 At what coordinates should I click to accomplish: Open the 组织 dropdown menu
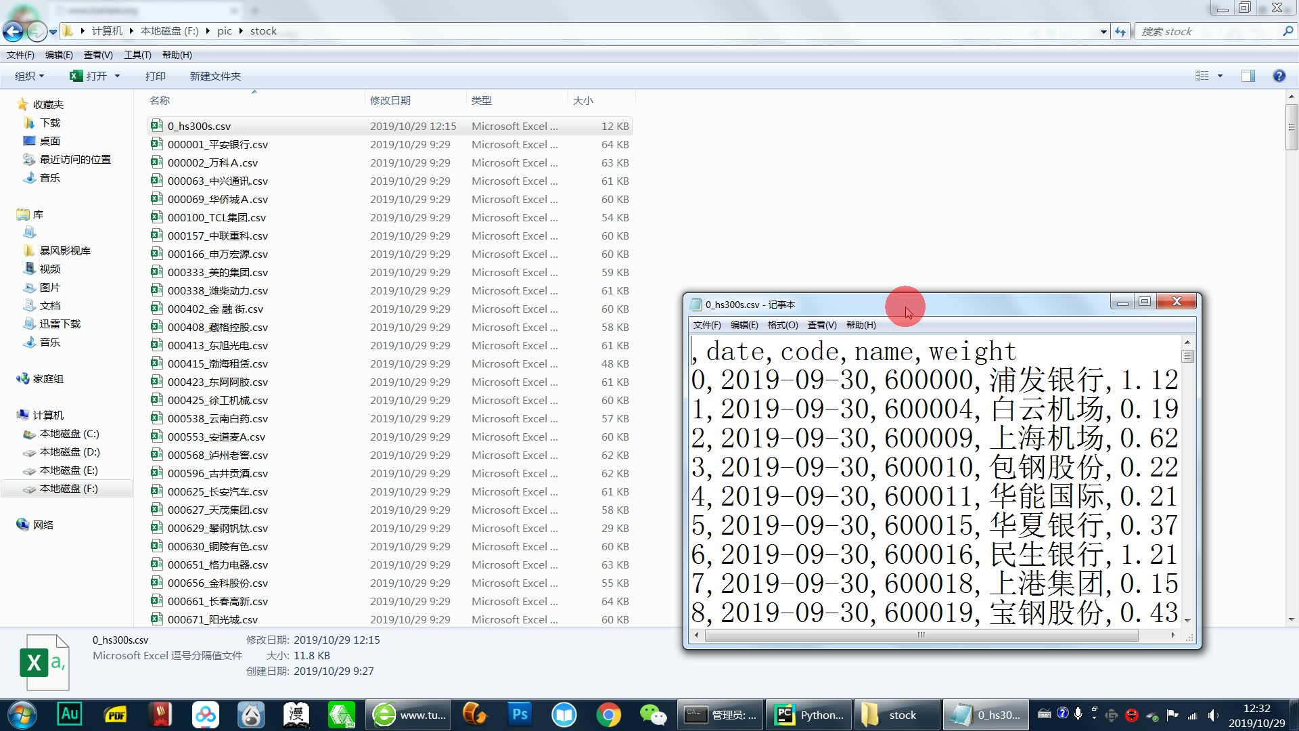point(29,76)
